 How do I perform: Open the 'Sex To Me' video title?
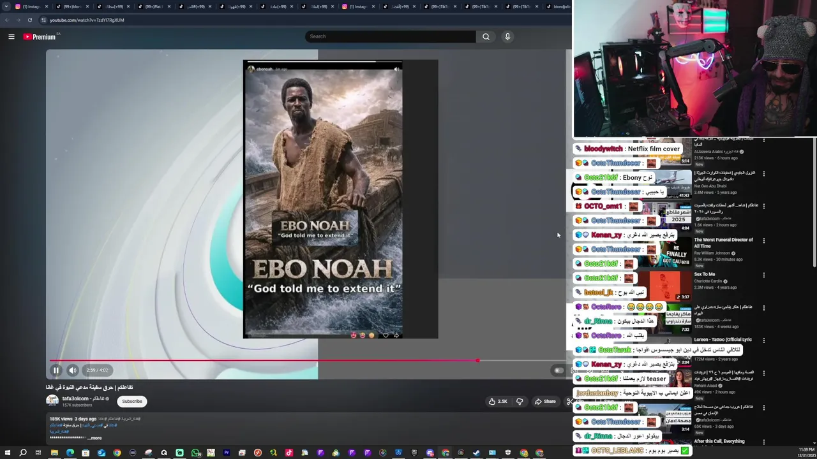click(704, 274)
